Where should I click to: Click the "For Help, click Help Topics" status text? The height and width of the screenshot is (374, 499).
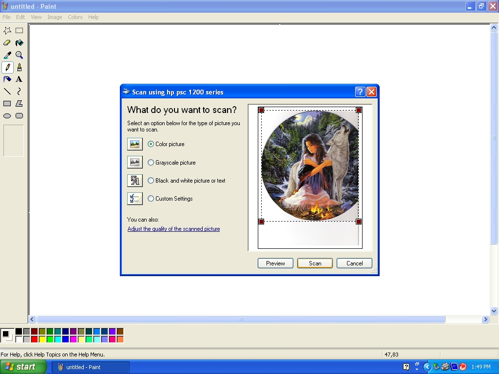53,355
